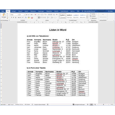Apply the Kein Leerraum style
Viewport: 115px width, 115px height.
(70, 16)
